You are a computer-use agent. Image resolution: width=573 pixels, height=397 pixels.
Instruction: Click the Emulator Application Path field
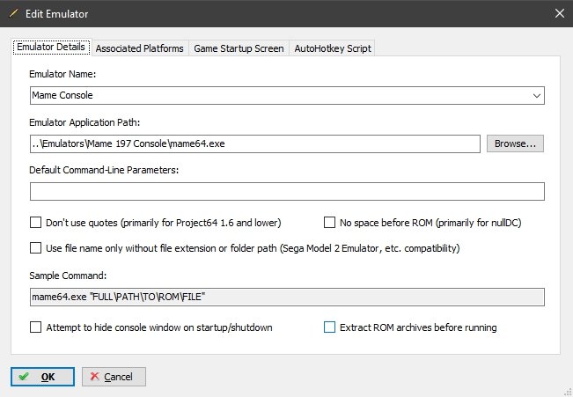point(255,143)
